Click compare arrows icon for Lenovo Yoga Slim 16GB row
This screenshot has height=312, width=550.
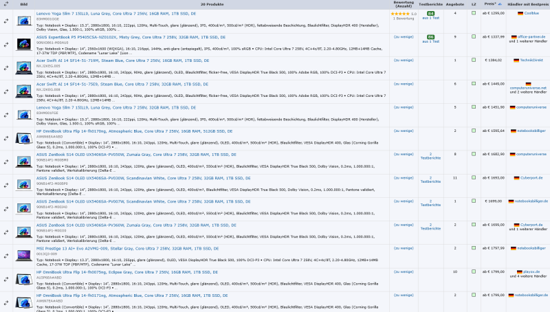(6, 21)
